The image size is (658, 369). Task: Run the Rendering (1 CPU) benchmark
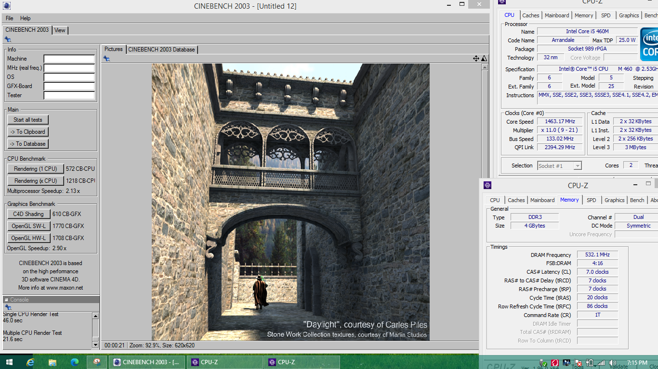coord(36,169)
